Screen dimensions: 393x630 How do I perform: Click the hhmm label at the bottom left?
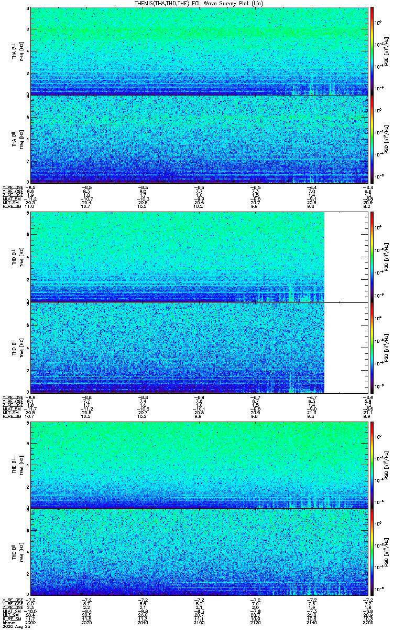[x=7, y=623]
